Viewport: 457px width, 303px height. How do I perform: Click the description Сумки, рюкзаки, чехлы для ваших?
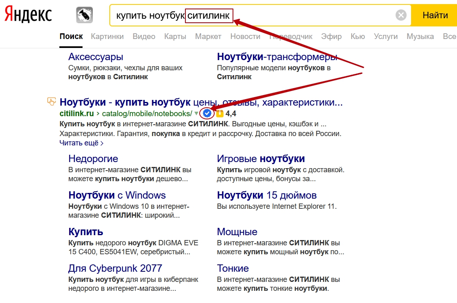click(125, 72)
